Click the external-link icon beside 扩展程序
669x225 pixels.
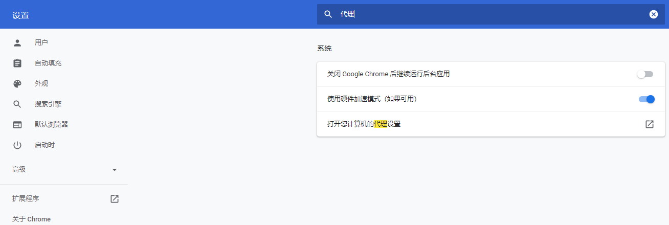click(x=115, y=198)
